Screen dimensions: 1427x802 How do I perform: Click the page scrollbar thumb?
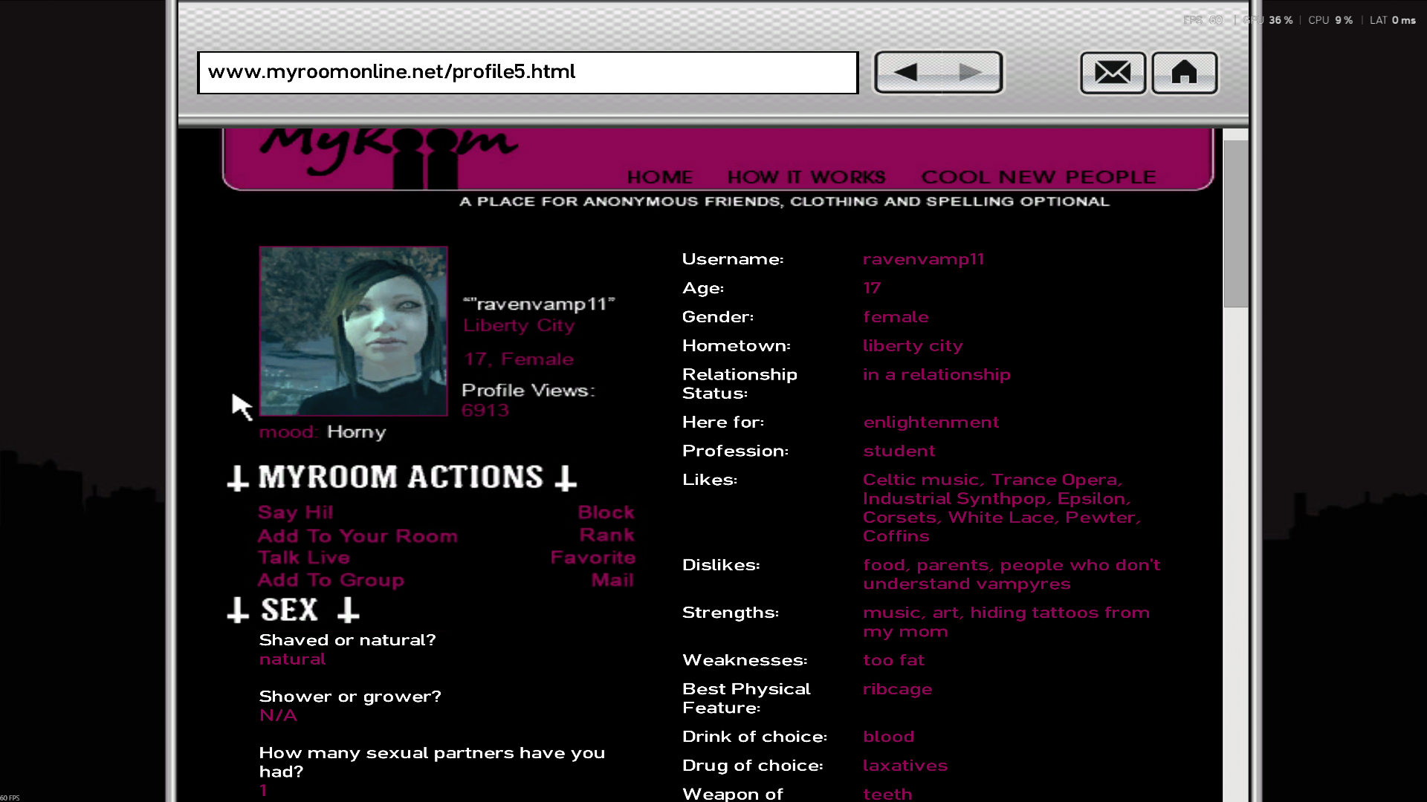pos(1236,224)
